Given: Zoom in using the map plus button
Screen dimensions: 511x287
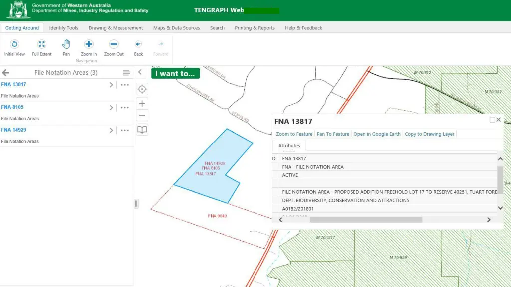Looking at the screenshot, I should coord(142,104).
